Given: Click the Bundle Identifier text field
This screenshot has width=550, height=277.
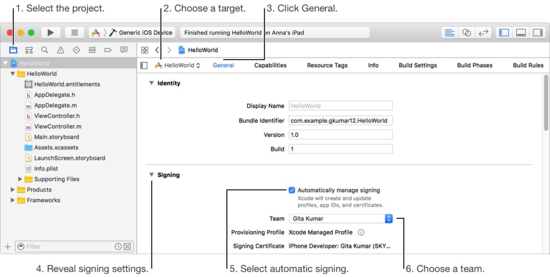Looking at the screenshot, I should coord(341,120).
